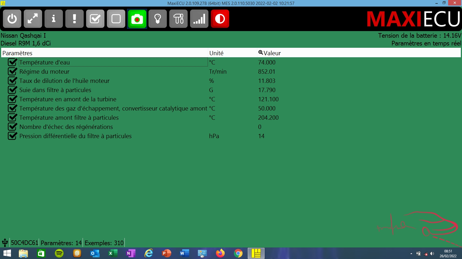Click the magnifier icon beside Valeur
The image size is (462, 259).
[260, 53]
